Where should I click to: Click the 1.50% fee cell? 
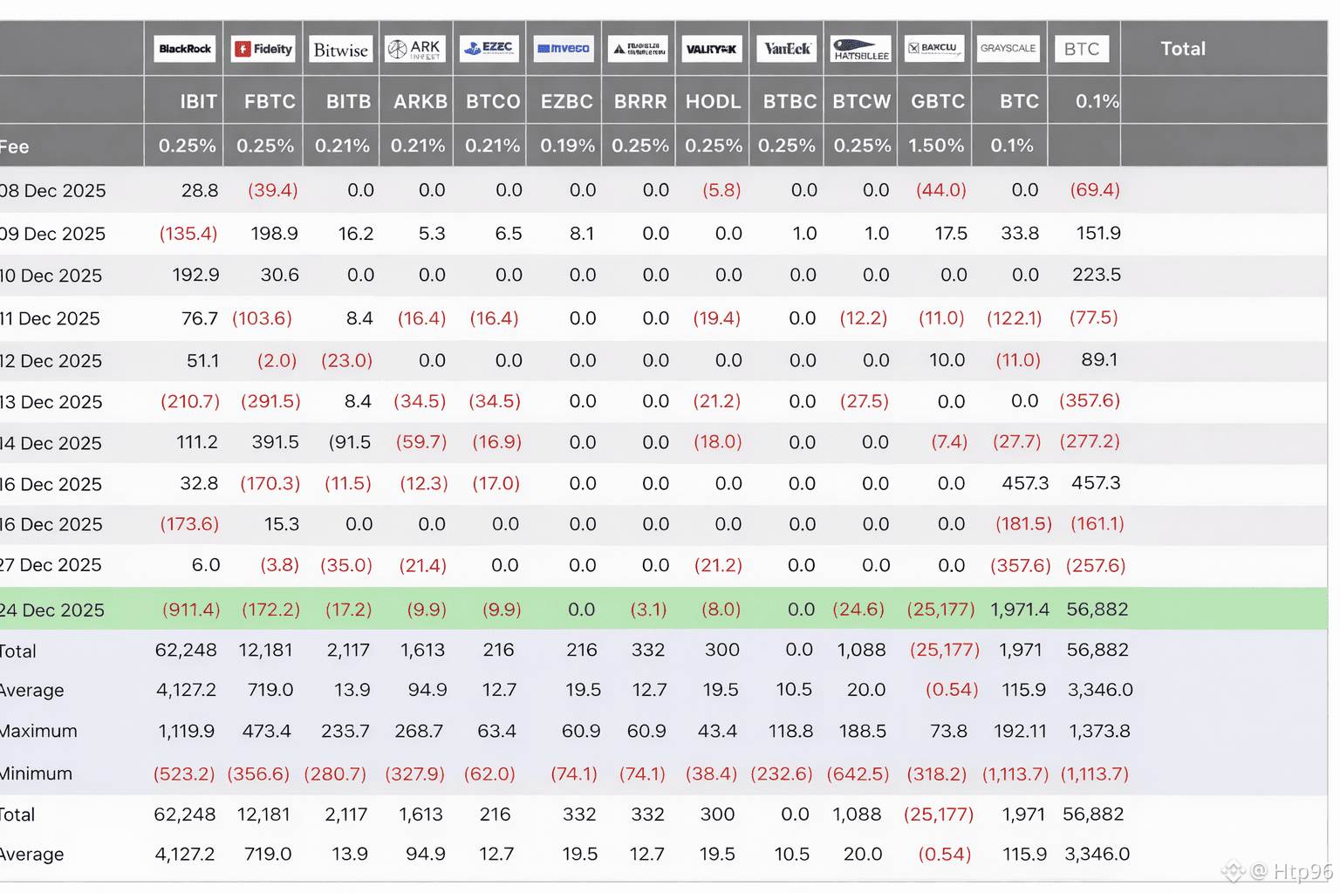936,146
